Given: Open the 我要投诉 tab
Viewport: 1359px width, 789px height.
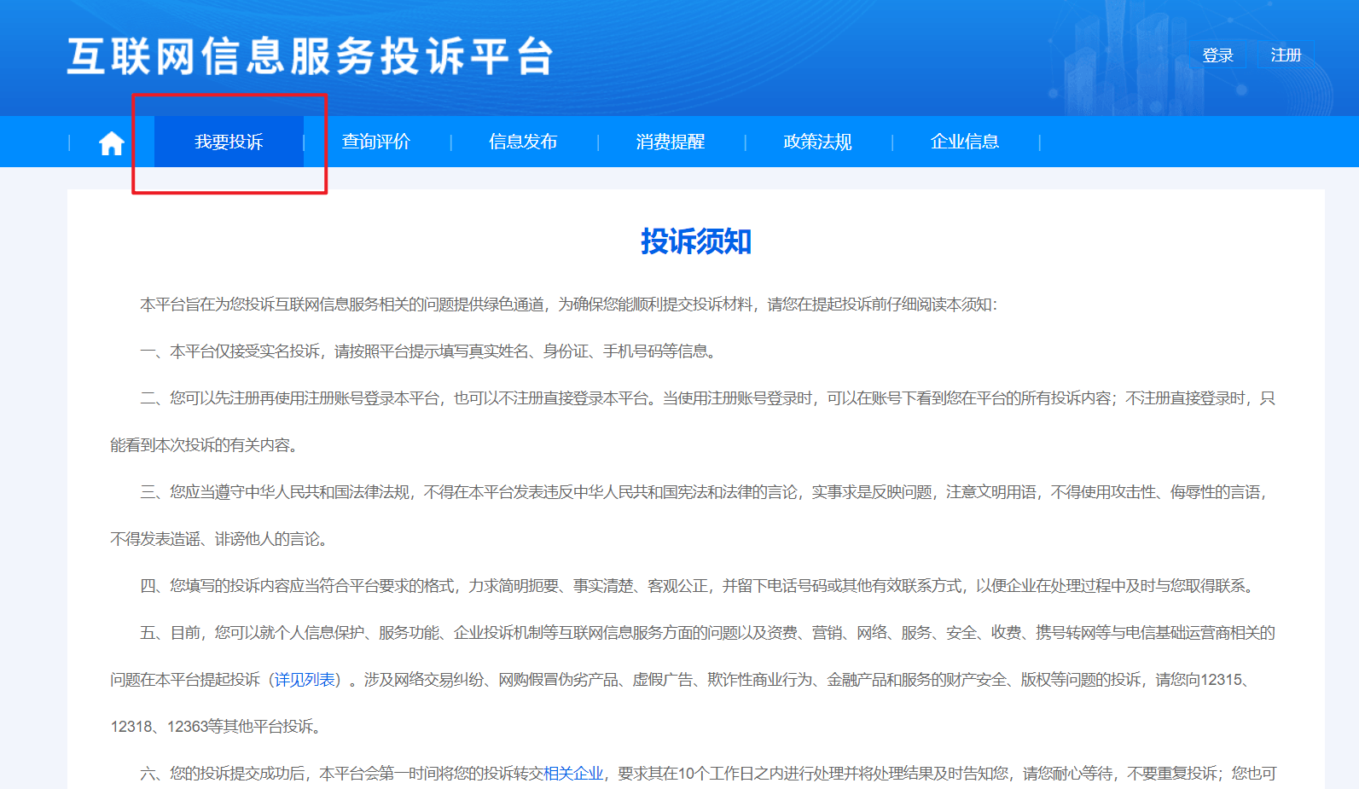Looking at the screenshot, I should (229, 142).
